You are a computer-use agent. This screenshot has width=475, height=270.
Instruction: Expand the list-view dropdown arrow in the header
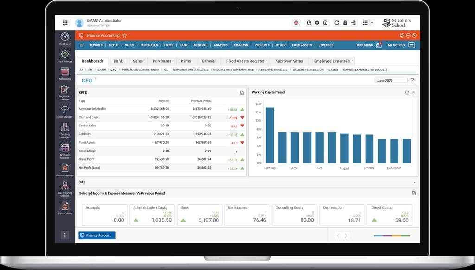[372, 22]
